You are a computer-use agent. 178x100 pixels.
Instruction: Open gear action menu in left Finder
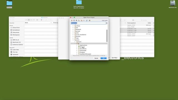(x=42, y=20)
